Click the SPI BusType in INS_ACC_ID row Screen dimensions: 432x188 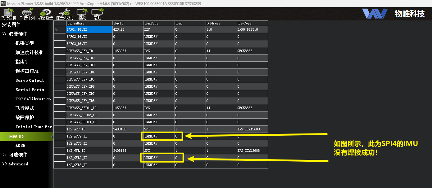point(159,129)
